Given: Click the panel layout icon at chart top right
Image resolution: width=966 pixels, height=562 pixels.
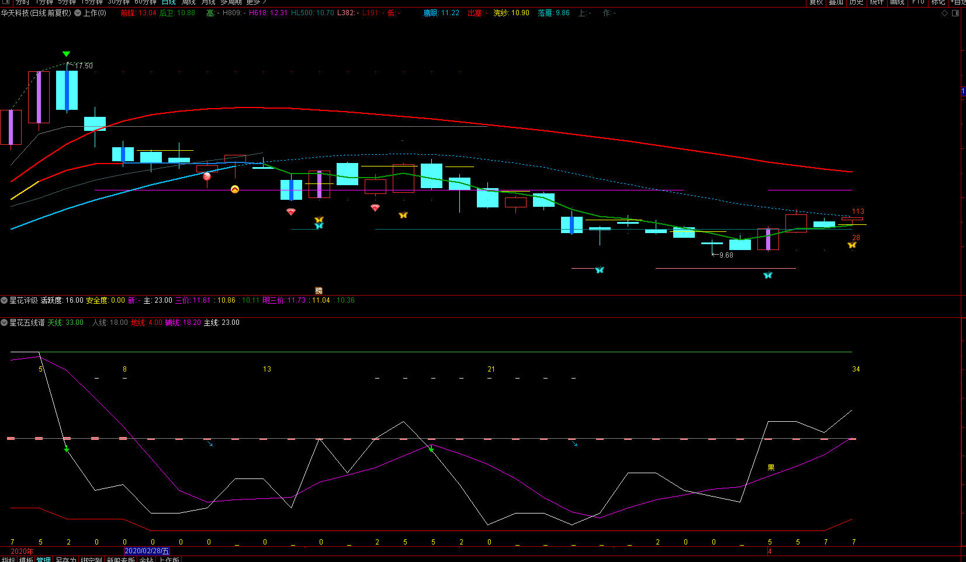Looking at the screenshot, I should [x=955, y=13].
